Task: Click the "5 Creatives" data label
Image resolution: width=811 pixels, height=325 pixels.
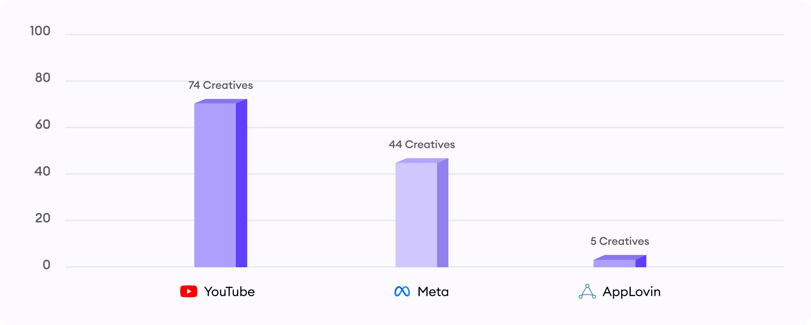Action: [x=620, y=241]
